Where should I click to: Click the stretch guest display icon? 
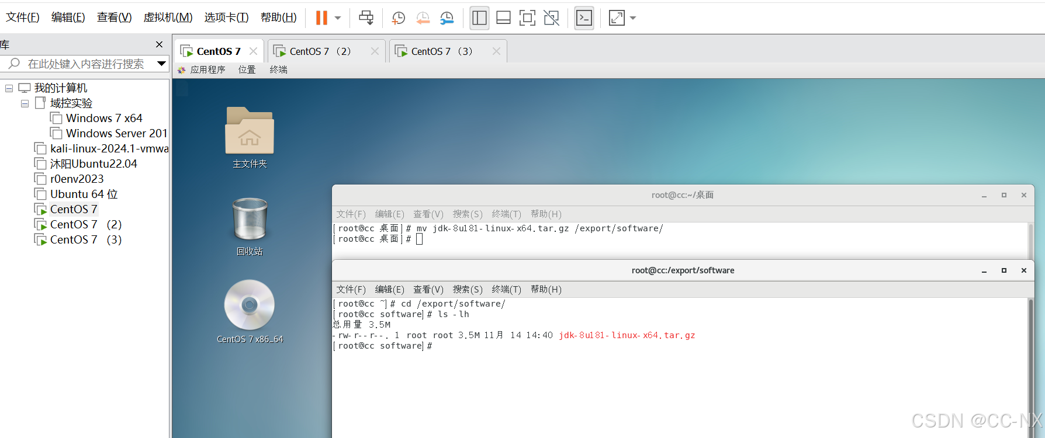617,18
